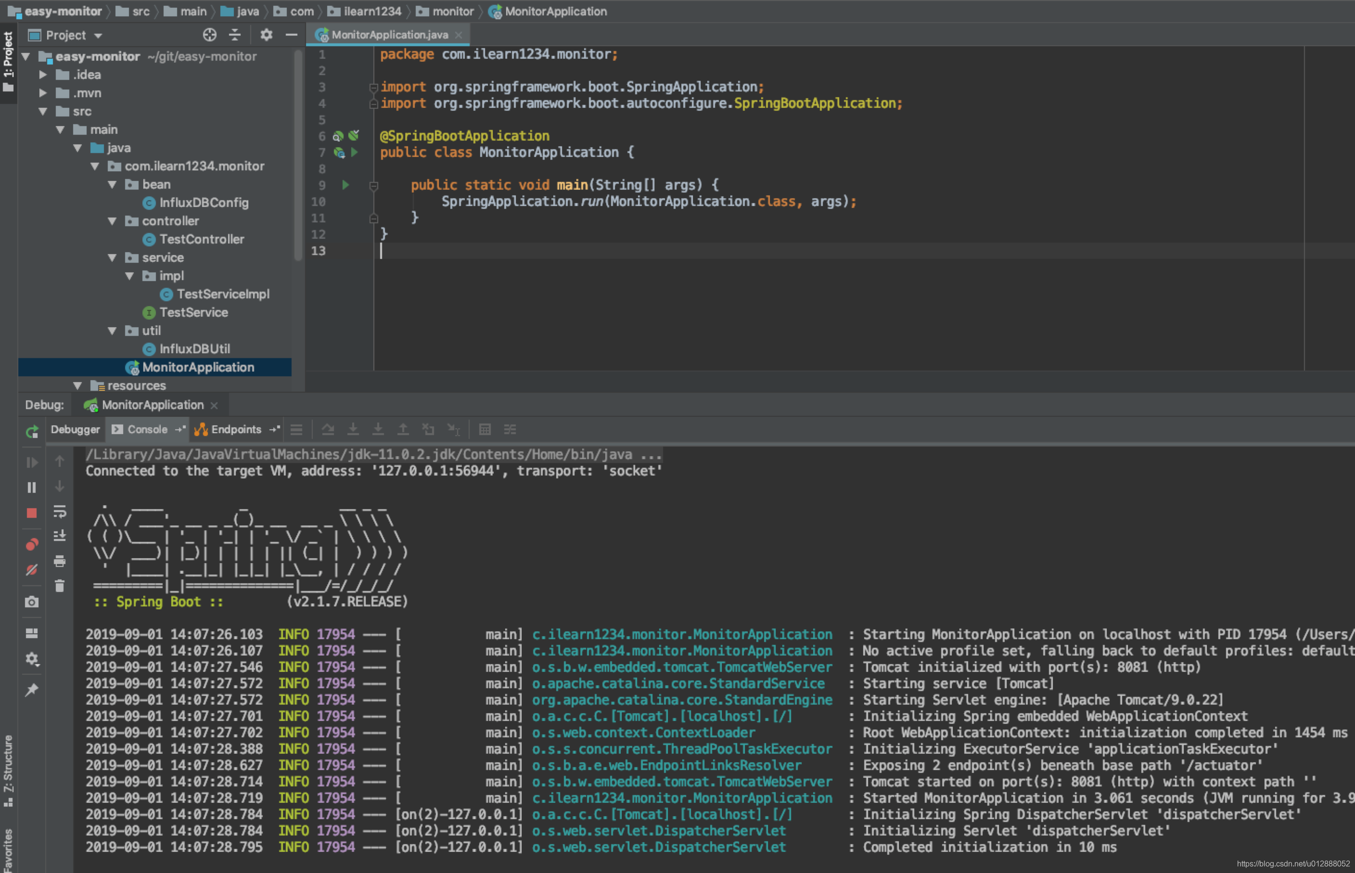Close the MonitorApplication debug session tab
Screen dimensions: 1355x873
tap(214, 405)
